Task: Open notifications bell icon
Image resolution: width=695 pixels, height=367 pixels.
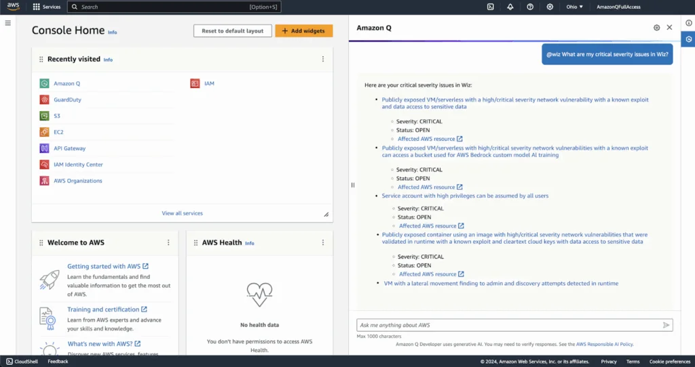Action: point(510,7)
